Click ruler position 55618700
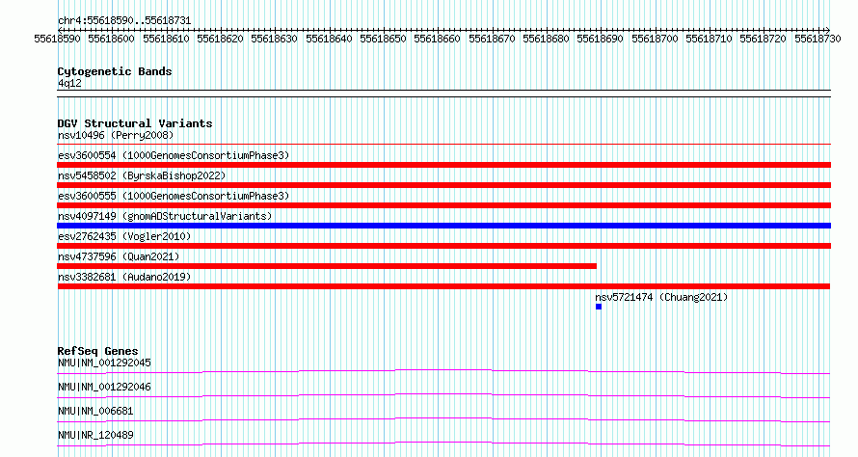This screenshot has height=457, width=858. (655, 39)
